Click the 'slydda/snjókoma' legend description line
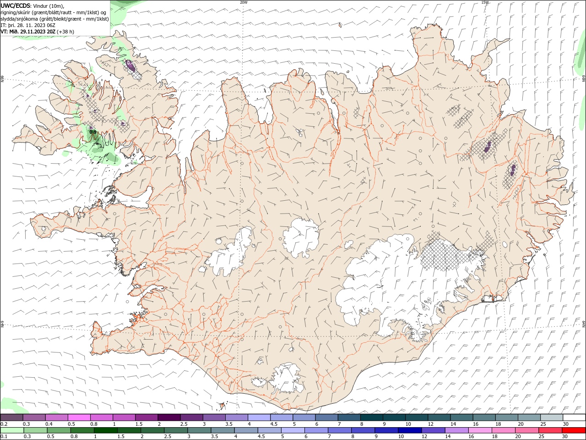 54,19
